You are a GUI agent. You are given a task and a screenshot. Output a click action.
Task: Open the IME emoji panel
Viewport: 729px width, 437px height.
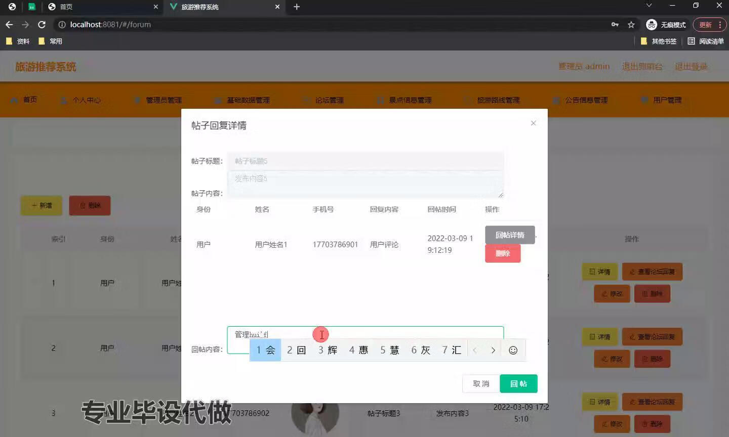pos(513,350)
